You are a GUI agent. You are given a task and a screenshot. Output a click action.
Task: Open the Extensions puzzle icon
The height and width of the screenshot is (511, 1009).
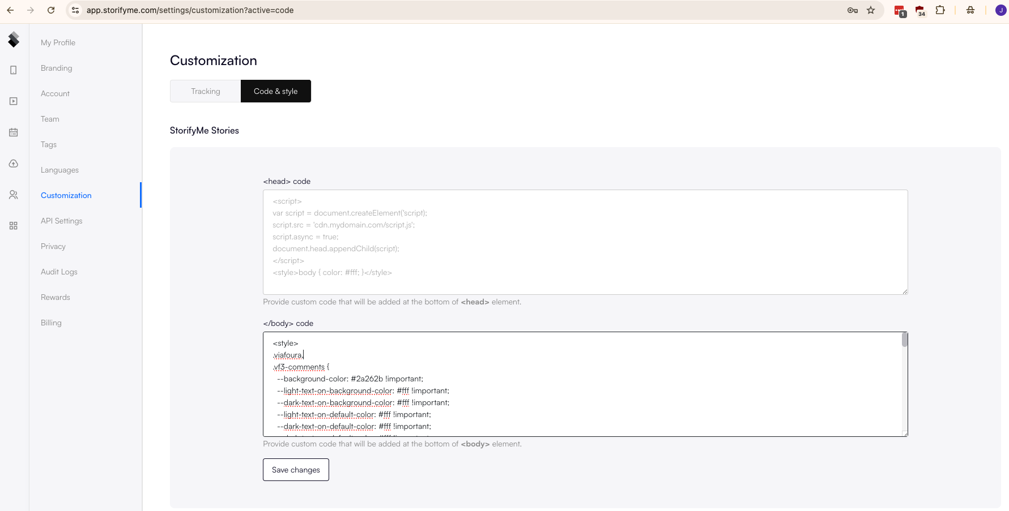[x=940, y=10]
